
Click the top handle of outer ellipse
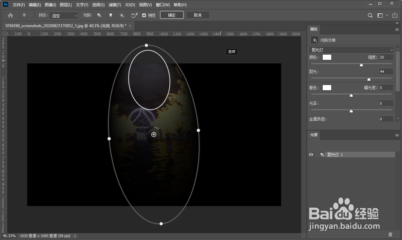146,45
